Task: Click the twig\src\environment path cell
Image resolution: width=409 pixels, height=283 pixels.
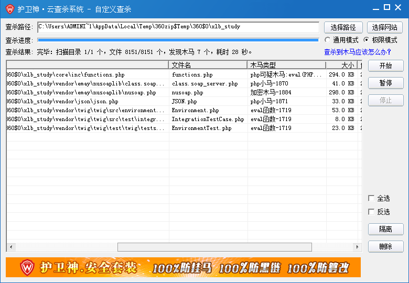Action: tap(88, 110)
